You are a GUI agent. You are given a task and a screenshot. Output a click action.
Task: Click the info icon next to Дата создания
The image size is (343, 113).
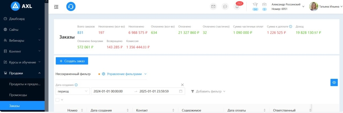click(76, 85)
